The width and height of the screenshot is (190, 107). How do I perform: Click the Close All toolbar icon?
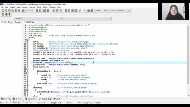pyautogui.click(x=19, y=11)
